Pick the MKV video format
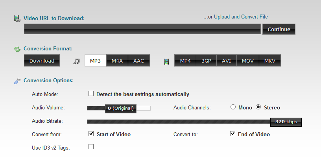 coord(270,61)
